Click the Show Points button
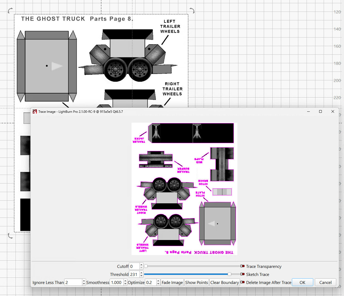344x296 pixels. coord(196,282)
